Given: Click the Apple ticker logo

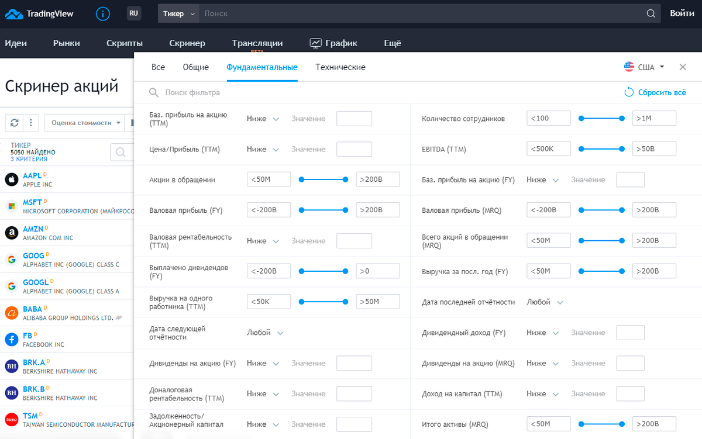Looking at the screenshot, I should coord(12,179).
